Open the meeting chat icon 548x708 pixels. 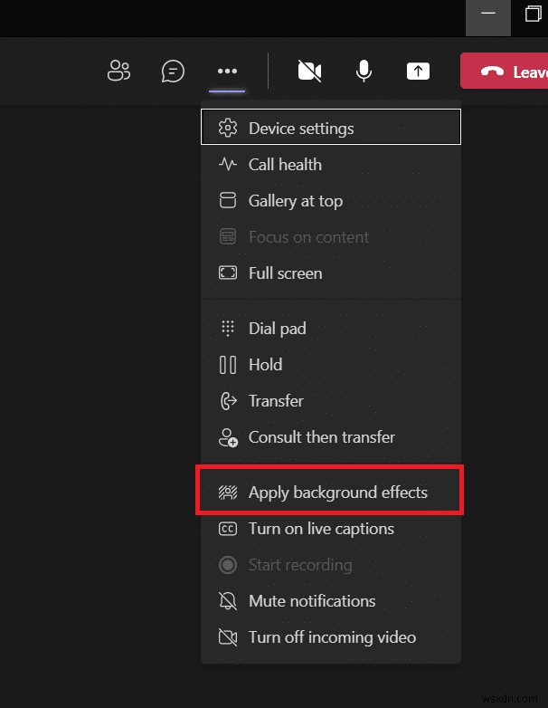[x=173, y=71]
